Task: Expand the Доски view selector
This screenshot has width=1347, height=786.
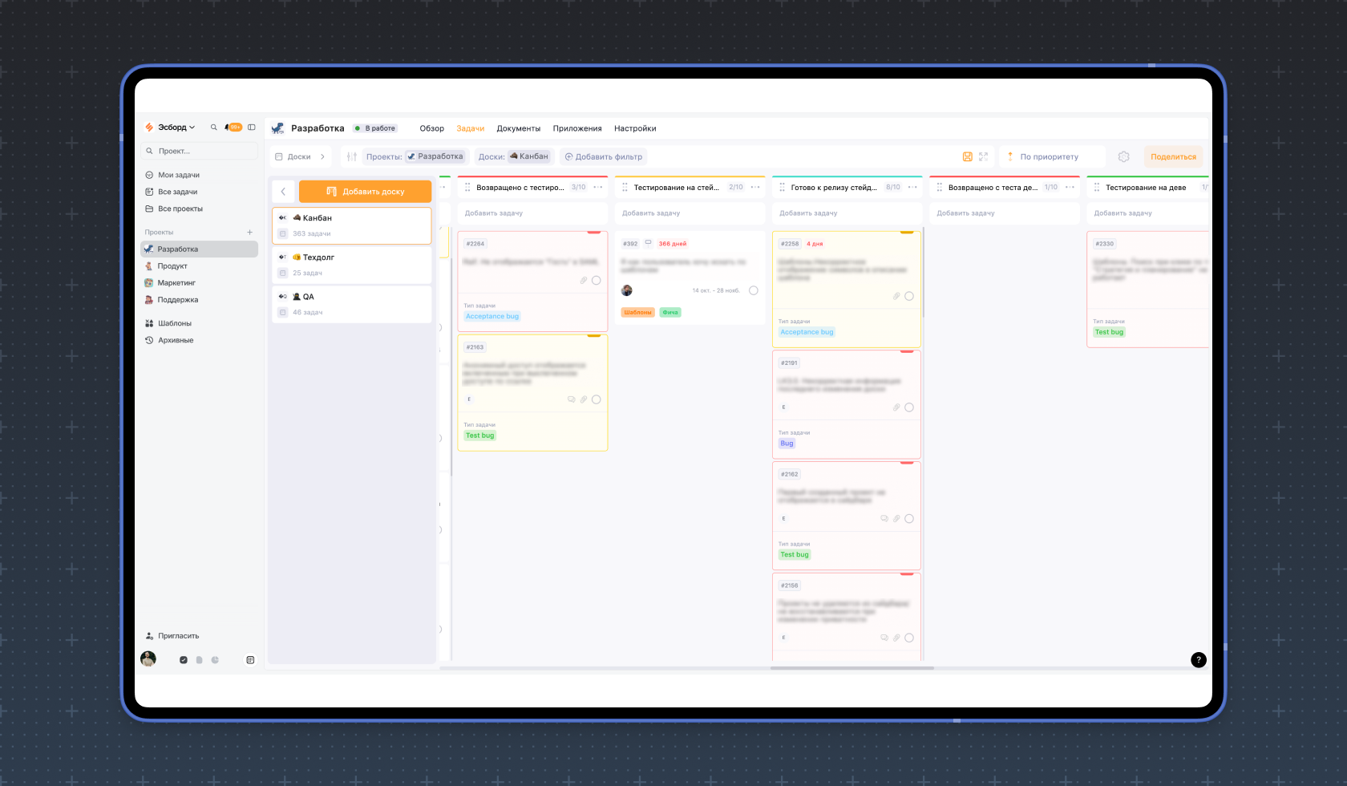Action: click(x=300, y=157)
